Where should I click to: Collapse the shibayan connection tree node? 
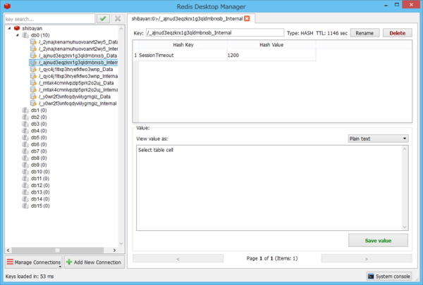click(x=9, y=28)
